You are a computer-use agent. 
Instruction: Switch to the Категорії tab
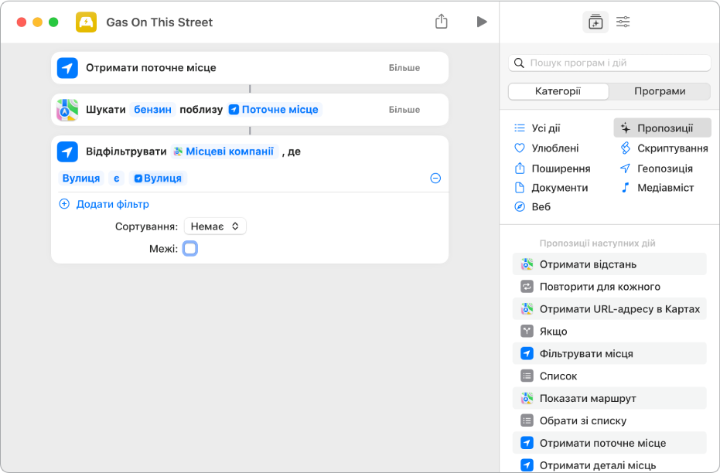(558, 91)
